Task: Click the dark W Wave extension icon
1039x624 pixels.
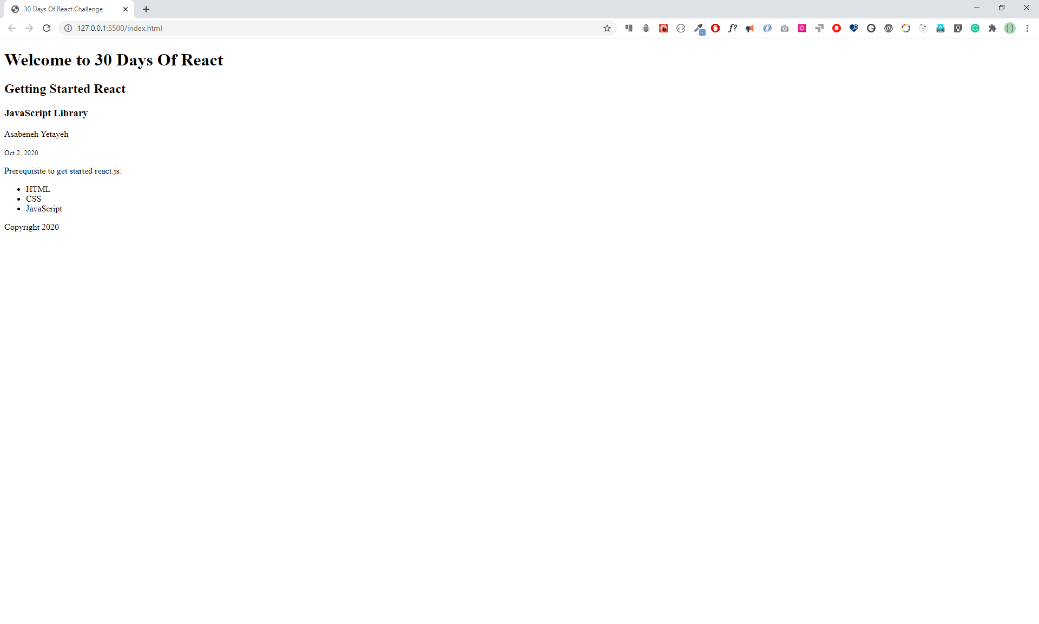Action: 889,28
